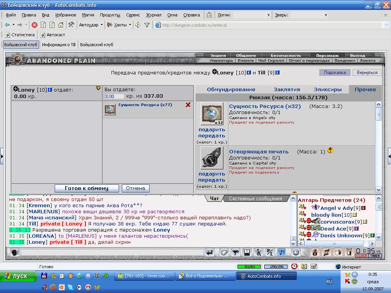Image resolution: width=391 pixels, height=293 pixels.
Task: Switch to the Информация о Till tab
Action: click(x=58, y=45)
